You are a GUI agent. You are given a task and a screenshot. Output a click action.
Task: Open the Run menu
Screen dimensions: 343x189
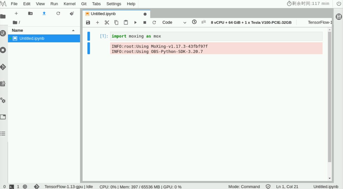[x=54, y=4]
